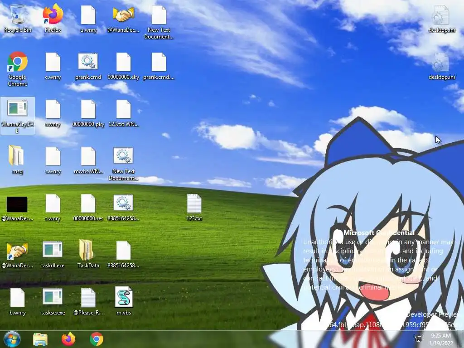Image resolution: width=464 pixels, height=348 pixels.
Task: Open File Explorer from the taskbar
Action: pyautogui.click(x=40, y=339)
